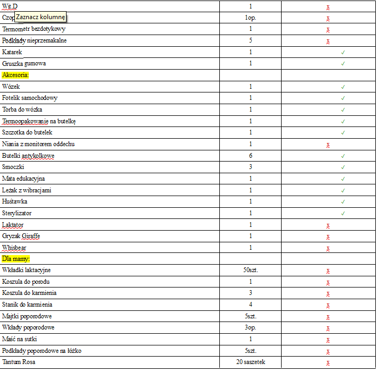The image size is (379, 372).
Task: Click the '50szt.' quantity cell
Action: pyautogui.click(x=250, y=270)
